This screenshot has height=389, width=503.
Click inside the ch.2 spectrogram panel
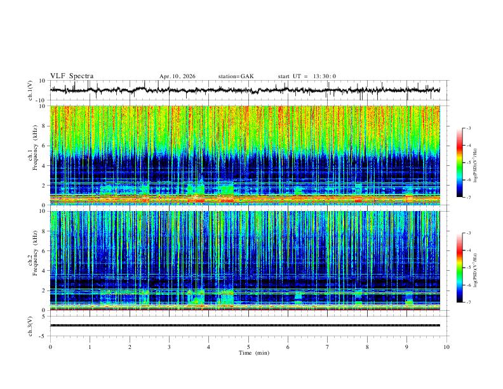point(245,261)
